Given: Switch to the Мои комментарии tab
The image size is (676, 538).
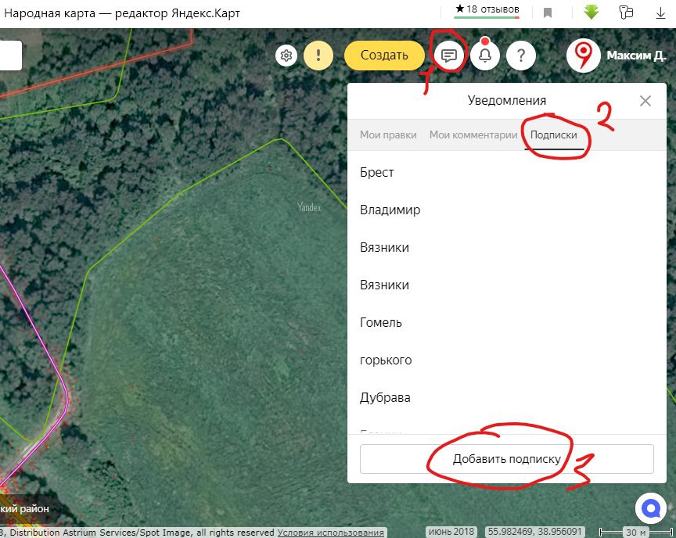Looking at the screenshot, I should point(473,134).
